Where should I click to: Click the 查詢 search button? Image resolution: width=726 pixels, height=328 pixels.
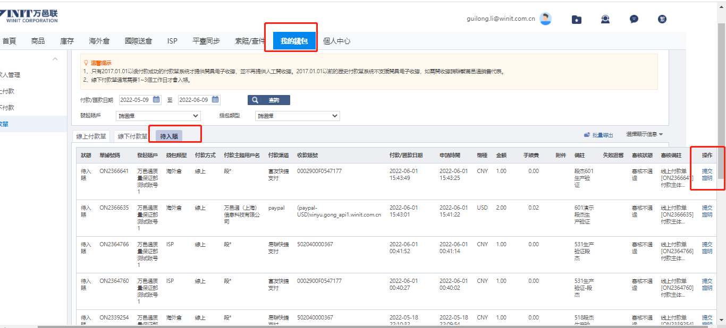[269, 100]
